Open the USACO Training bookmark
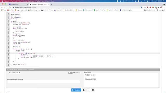Image resolution: width=166 pixels, height=93 pixels. point(126,10)
